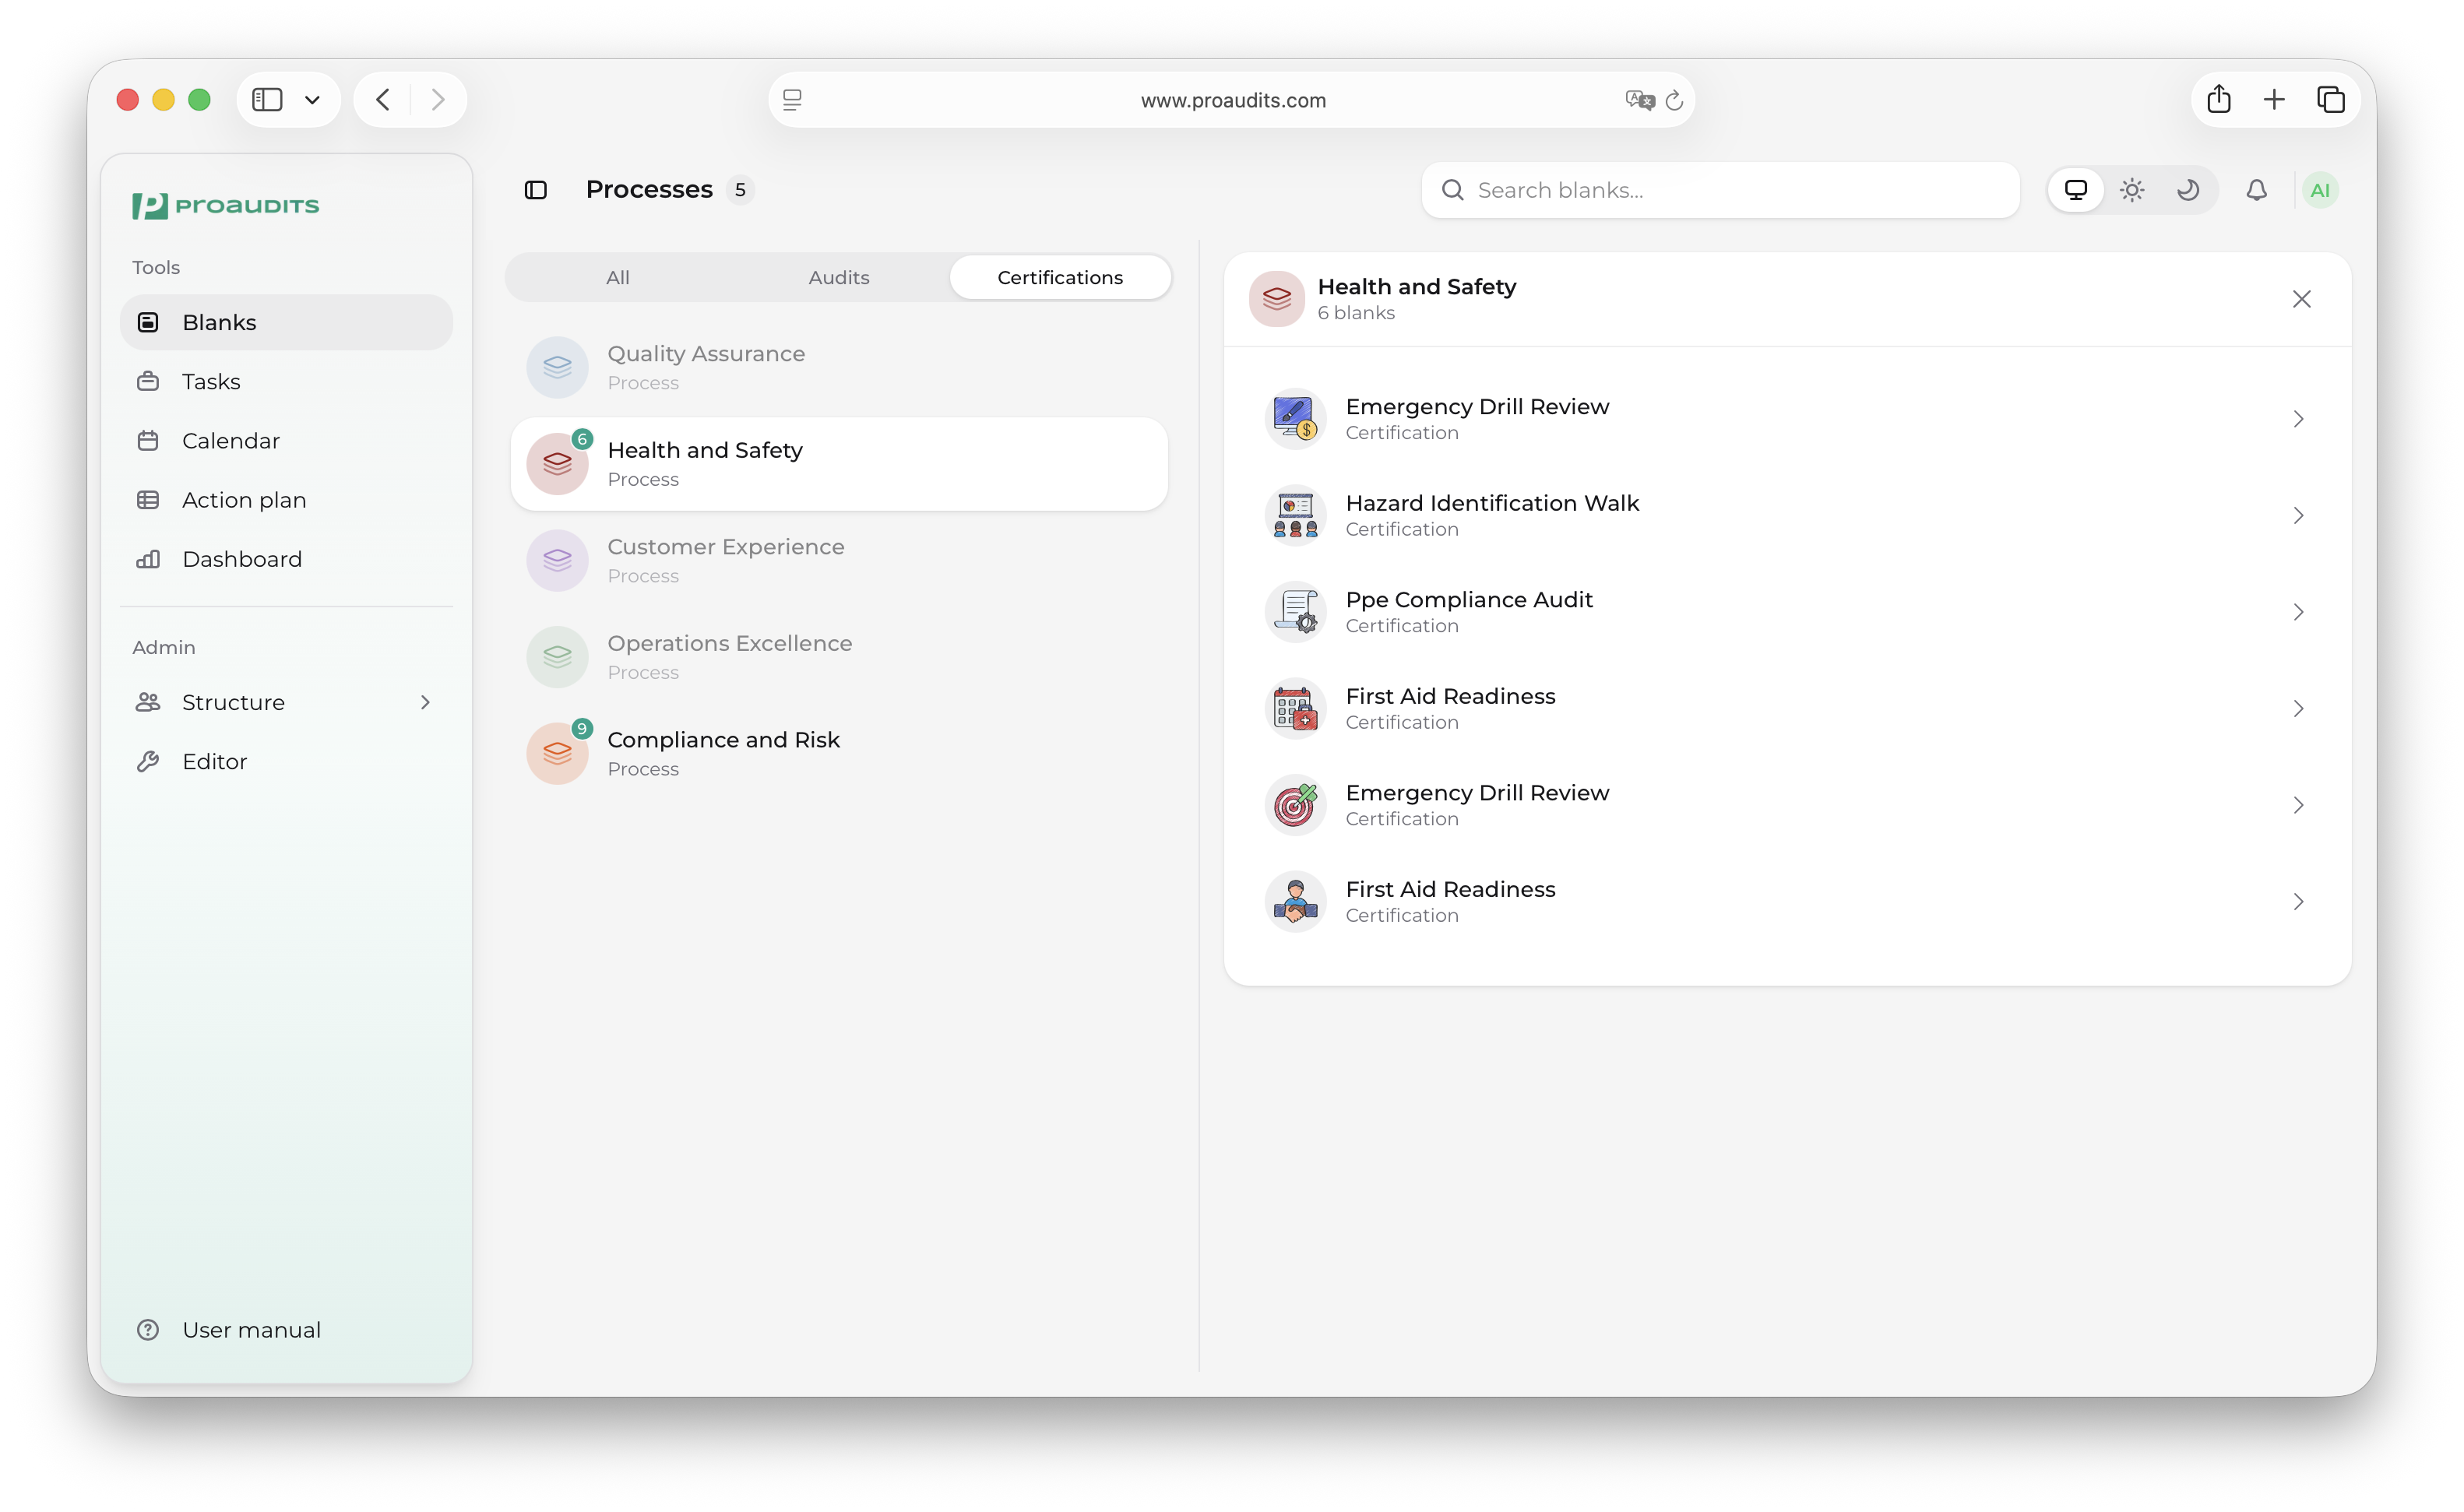
Task: Click the Processes count badge 5
Action: pyautogui.click(x=740, y=190)
